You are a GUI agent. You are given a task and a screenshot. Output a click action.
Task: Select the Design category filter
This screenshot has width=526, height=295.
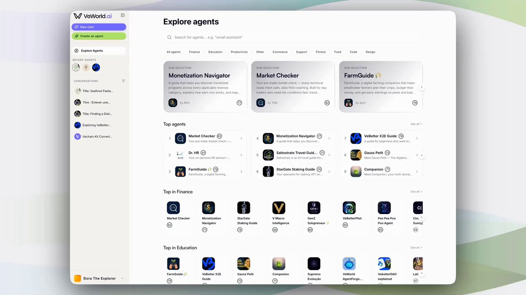click(370, 52)
